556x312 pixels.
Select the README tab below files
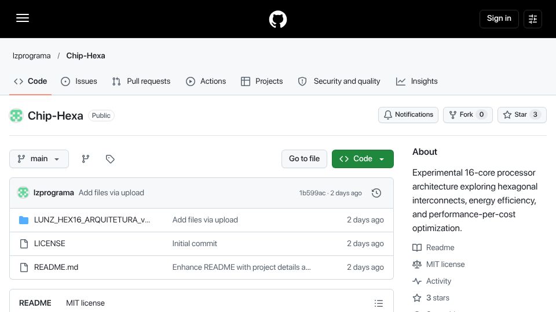[35, 303]
